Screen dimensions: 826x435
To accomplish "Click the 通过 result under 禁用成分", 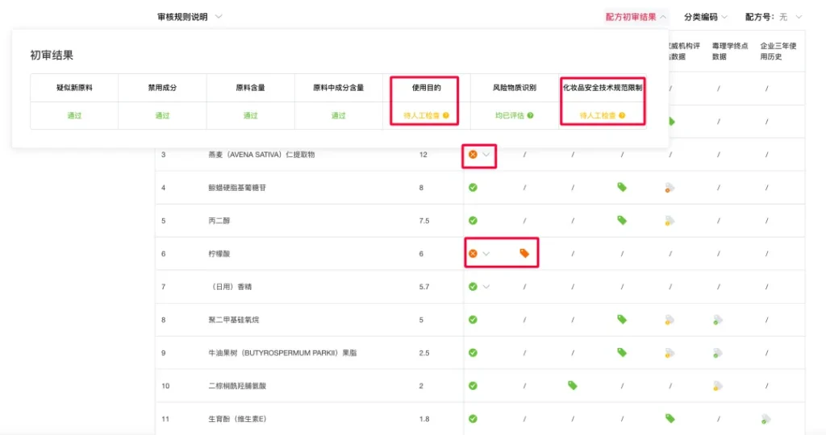I will (x=162, y=116).
